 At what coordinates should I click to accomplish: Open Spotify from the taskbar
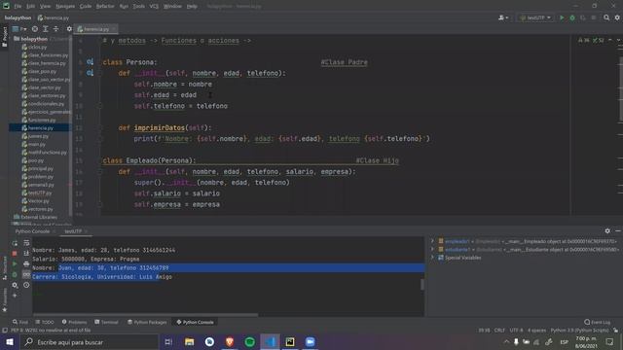point(250,341)
